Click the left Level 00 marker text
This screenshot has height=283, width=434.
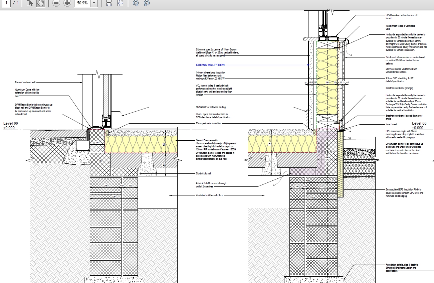[11, 123]
